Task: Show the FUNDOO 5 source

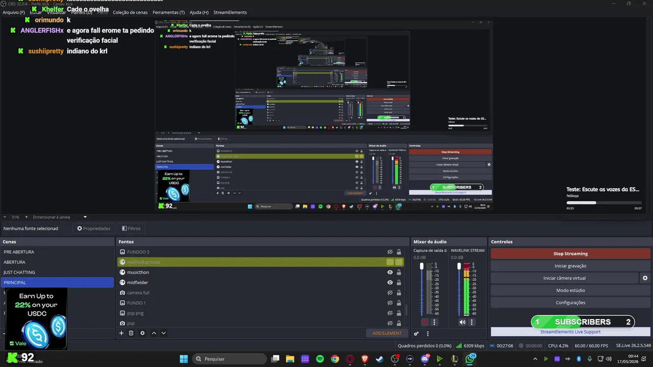Action: pyautogui.click(x=390, y=252)
